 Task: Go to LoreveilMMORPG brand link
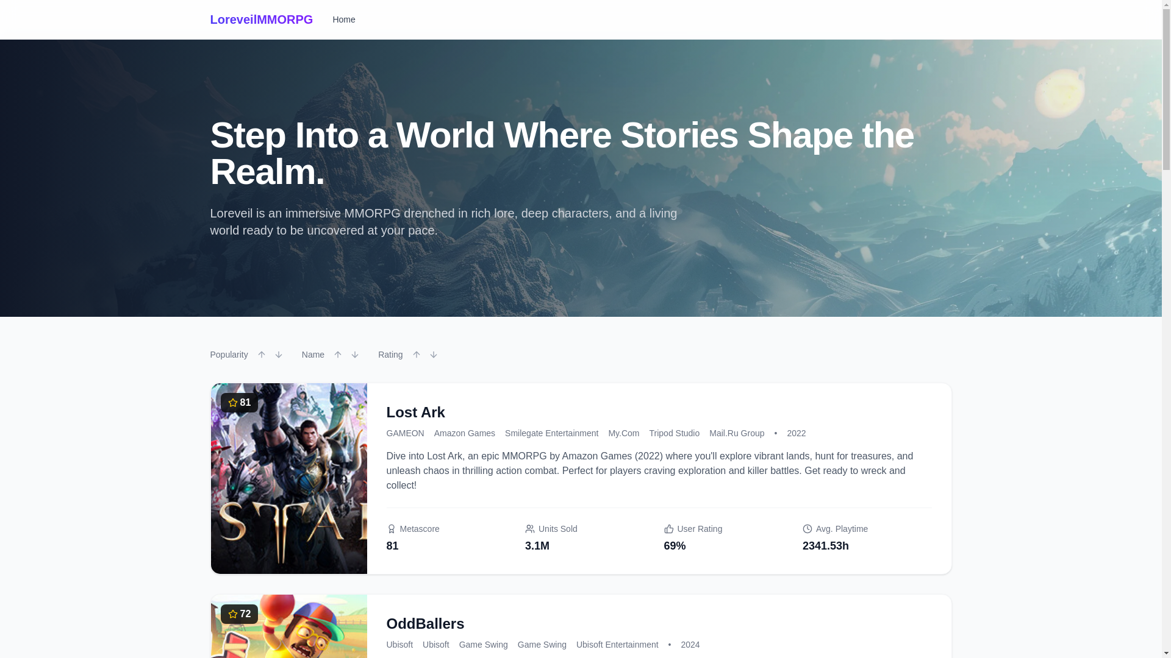[x=261, y=19]
